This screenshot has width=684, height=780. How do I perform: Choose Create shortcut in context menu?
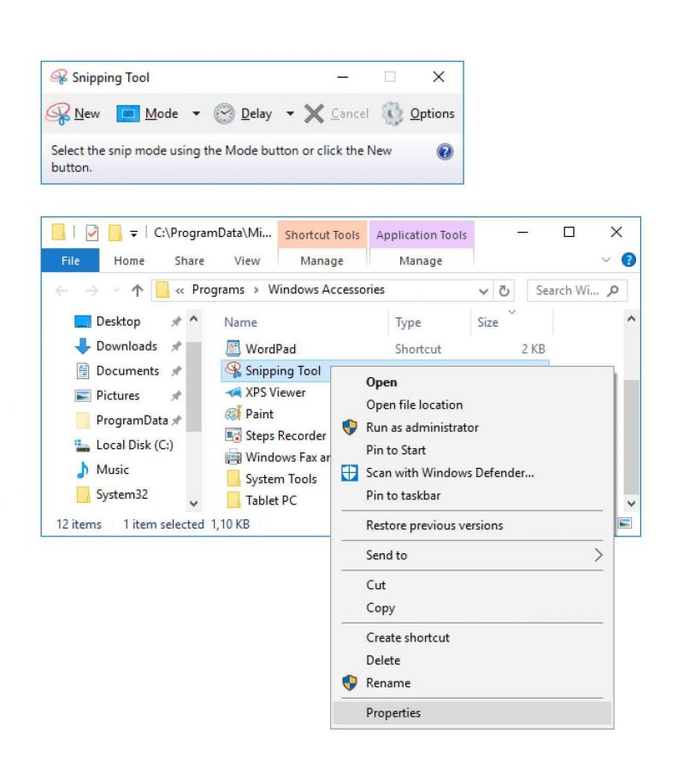(x=472, y=638)
